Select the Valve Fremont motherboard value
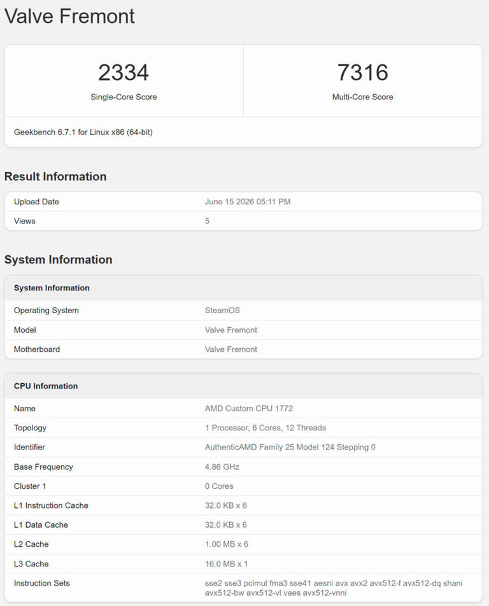489x606 pixels. [x=230, y=349]
